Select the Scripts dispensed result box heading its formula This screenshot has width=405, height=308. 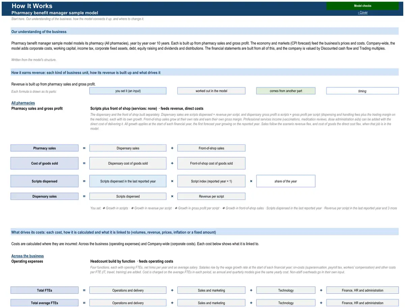(x=45, y=181)
